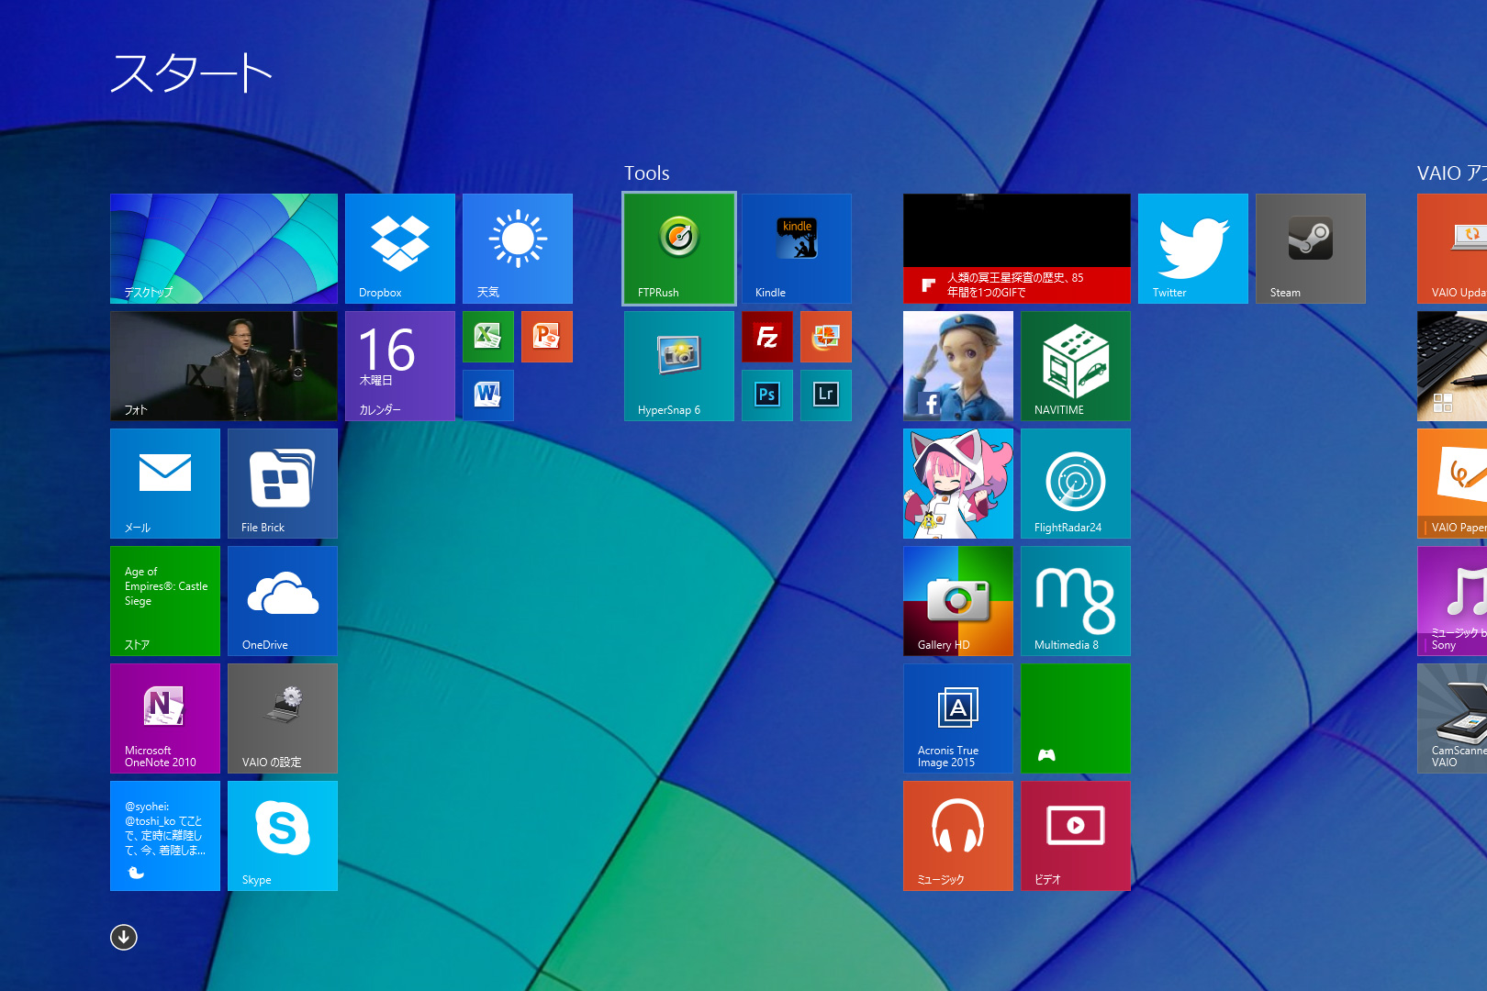Viewport: 1487px width, 991px height.
Task: Launch PowerPoint from small tile
Action: (x=546, y=337)
